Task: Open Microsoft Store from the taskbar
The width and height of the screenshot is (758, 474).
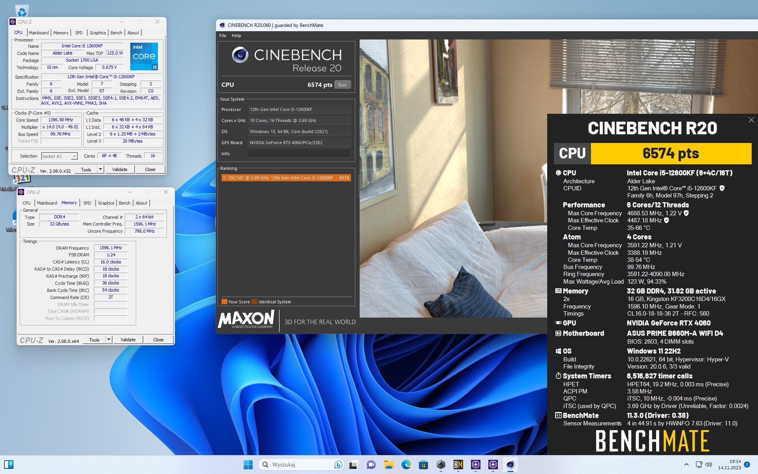Action: (x=423, y=465)
